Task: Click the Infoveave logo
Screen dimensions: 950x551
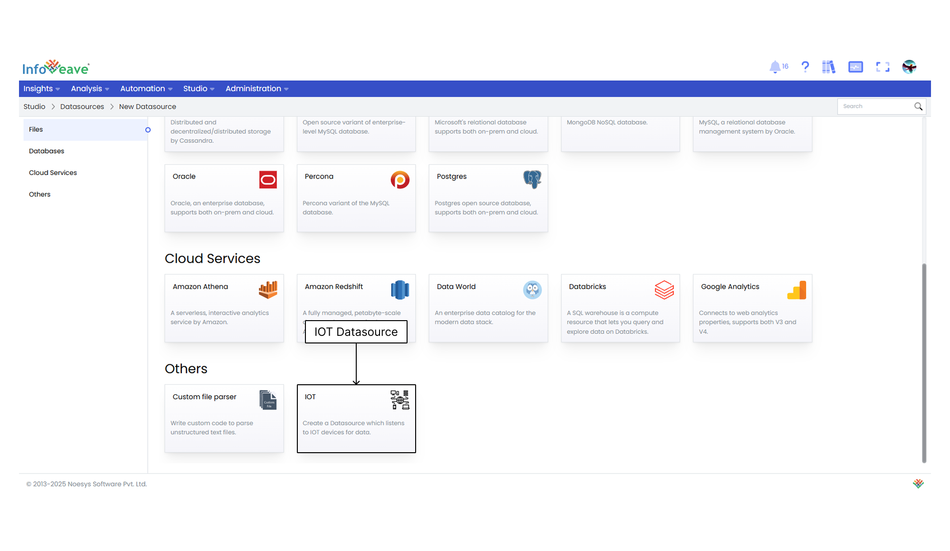Action: point(56,67)
